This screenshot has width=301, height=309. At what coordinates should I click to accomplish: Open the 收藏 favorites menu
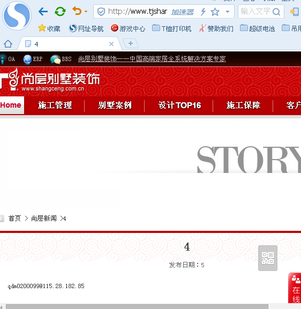tap(49, 28)
